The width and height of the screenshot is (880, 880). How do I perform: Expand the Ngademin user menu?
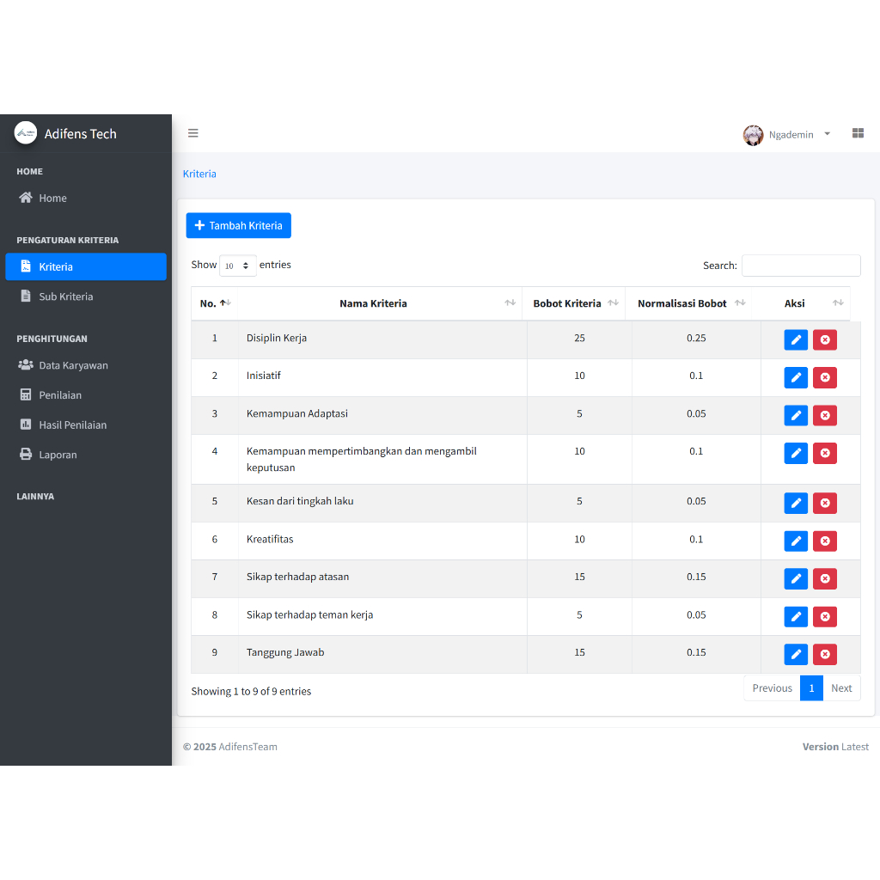(x=788, y=135)
